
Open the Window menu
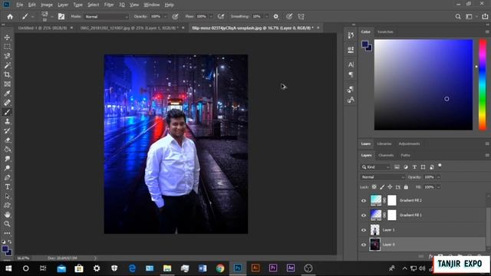pos(152,5)
